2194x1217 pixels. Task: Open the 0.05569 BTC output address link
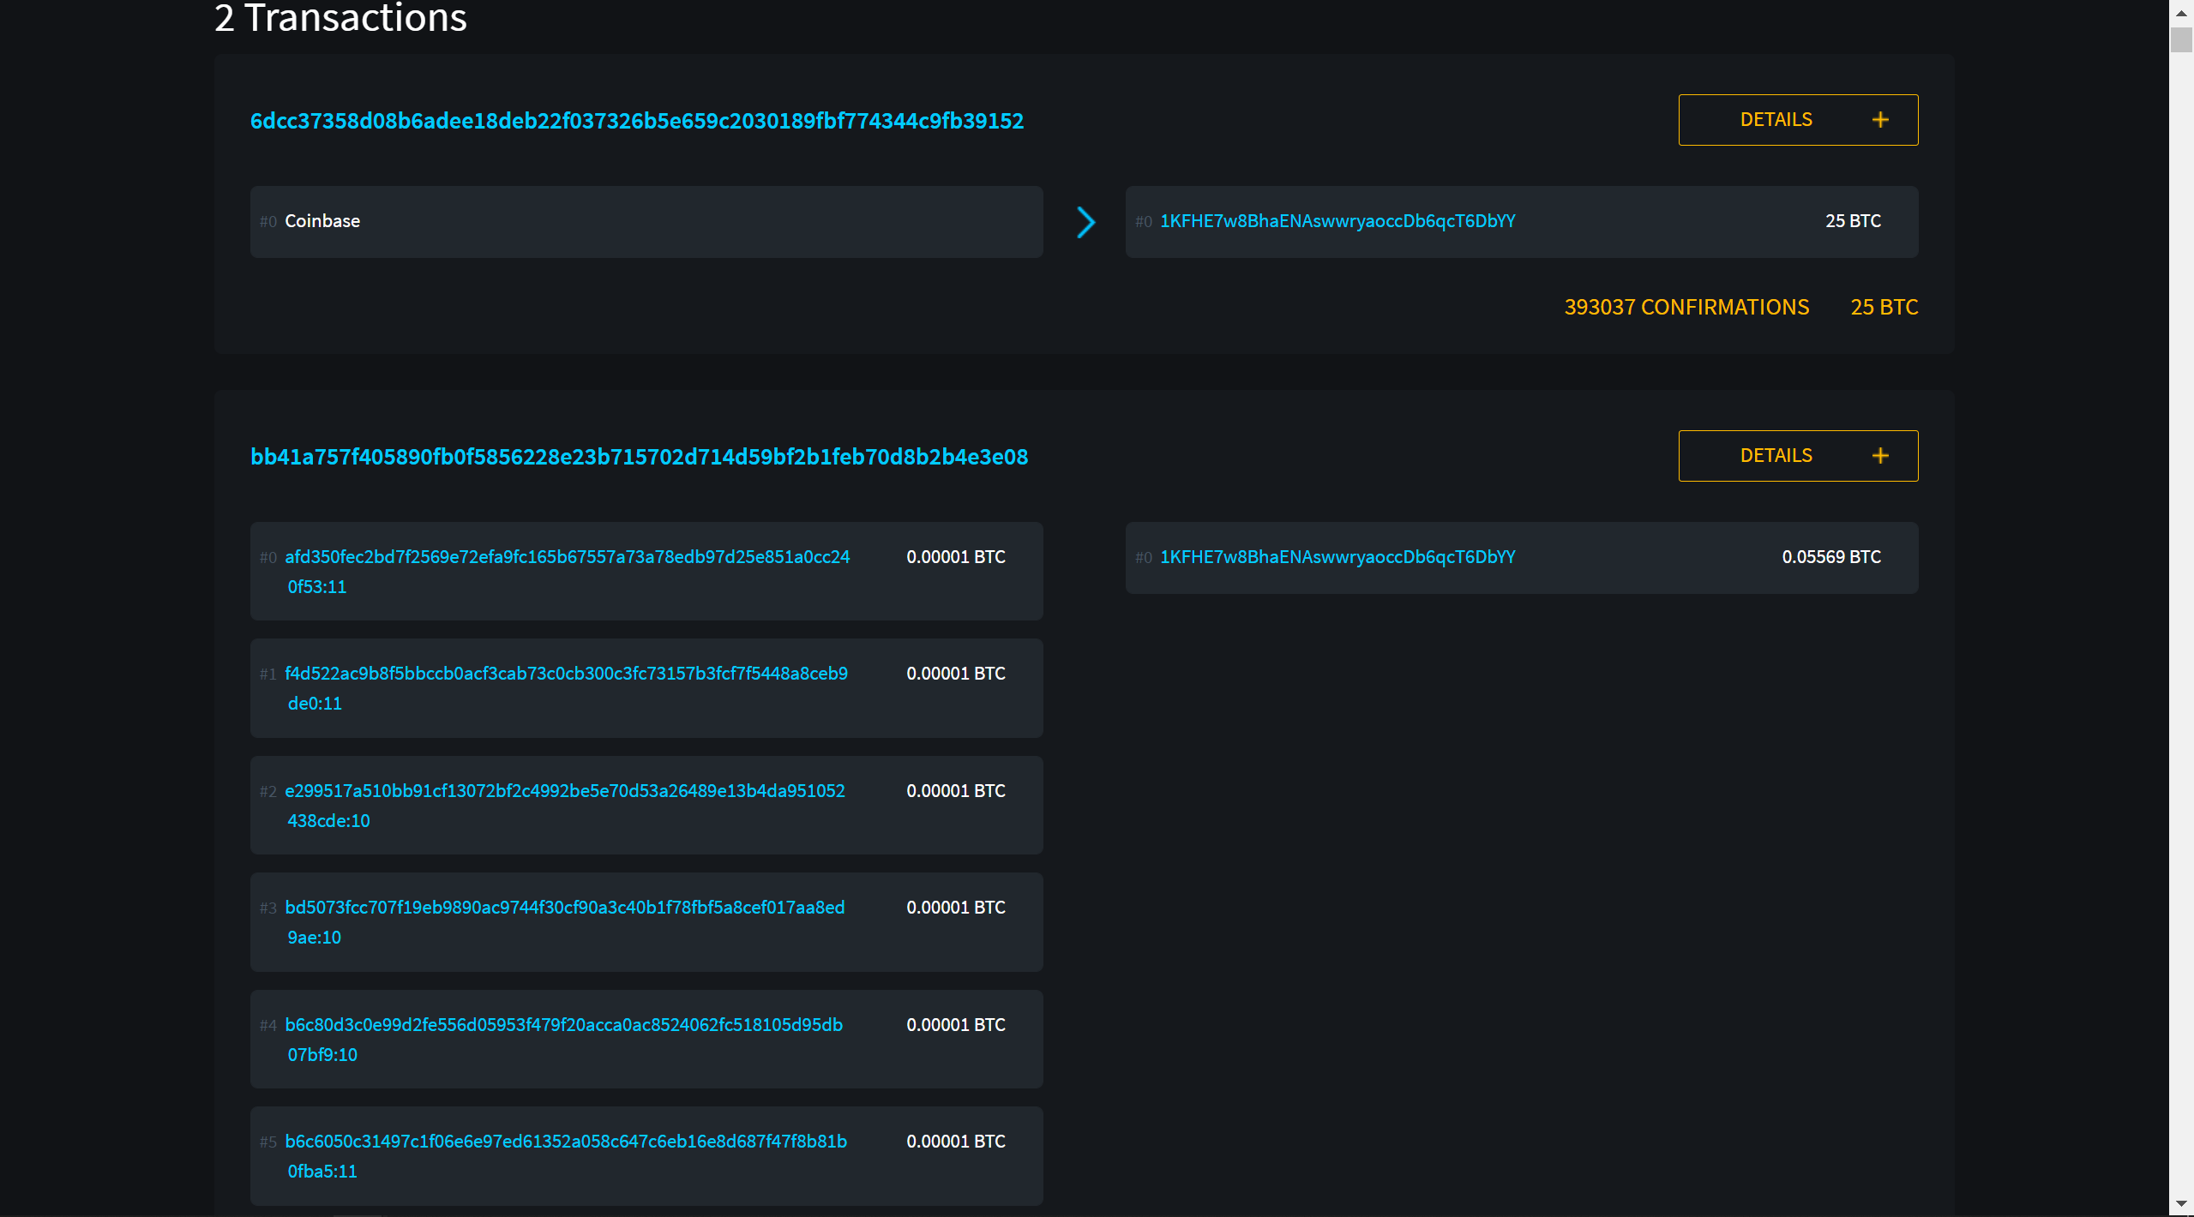1337,557
